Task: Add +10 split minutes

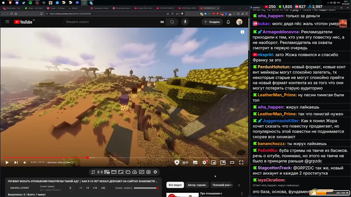Action: click(95, 188)
